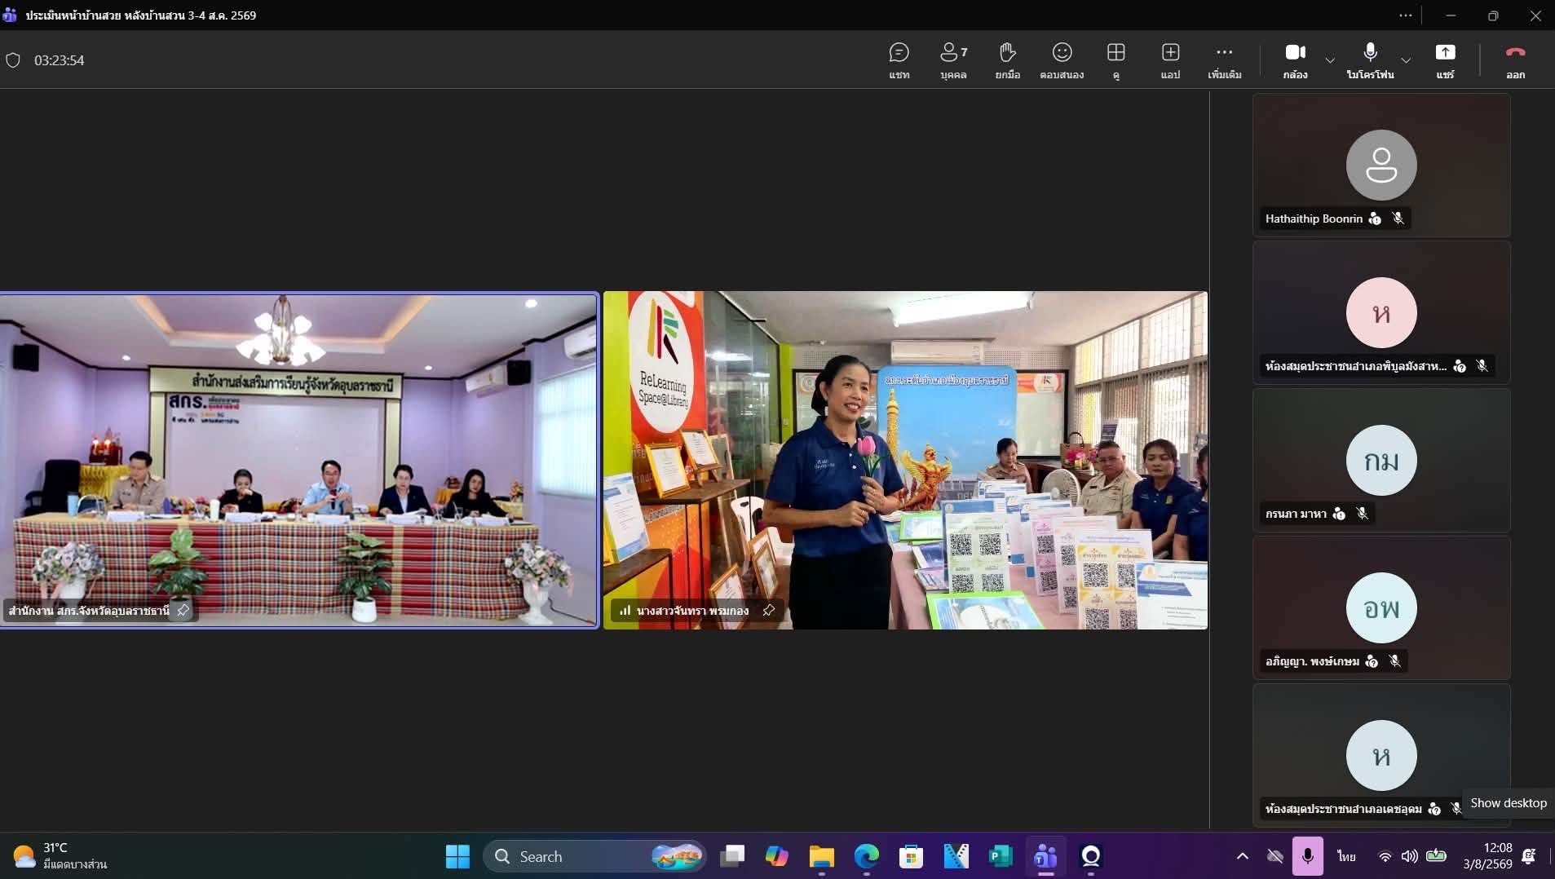Open the Wi-Fi network settings

[x=1385, y=856]
